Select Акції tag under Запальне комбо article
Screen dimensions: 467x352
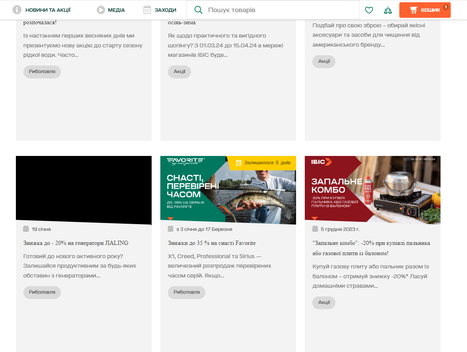coord(324,302)
